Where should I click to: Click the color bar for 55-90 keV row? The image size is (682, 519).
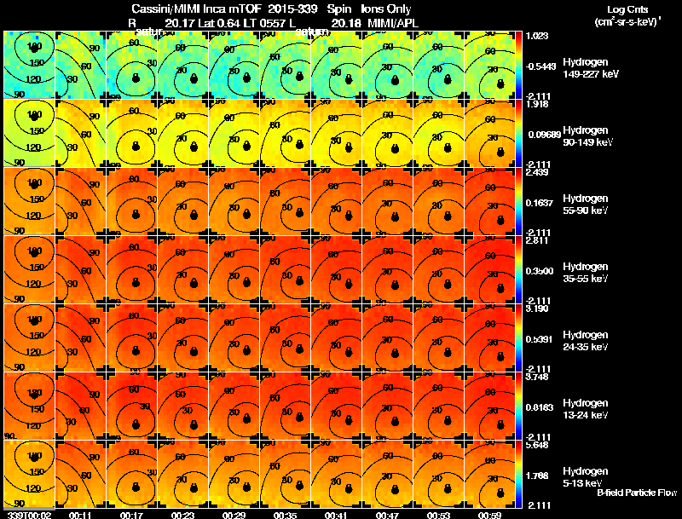518,201
